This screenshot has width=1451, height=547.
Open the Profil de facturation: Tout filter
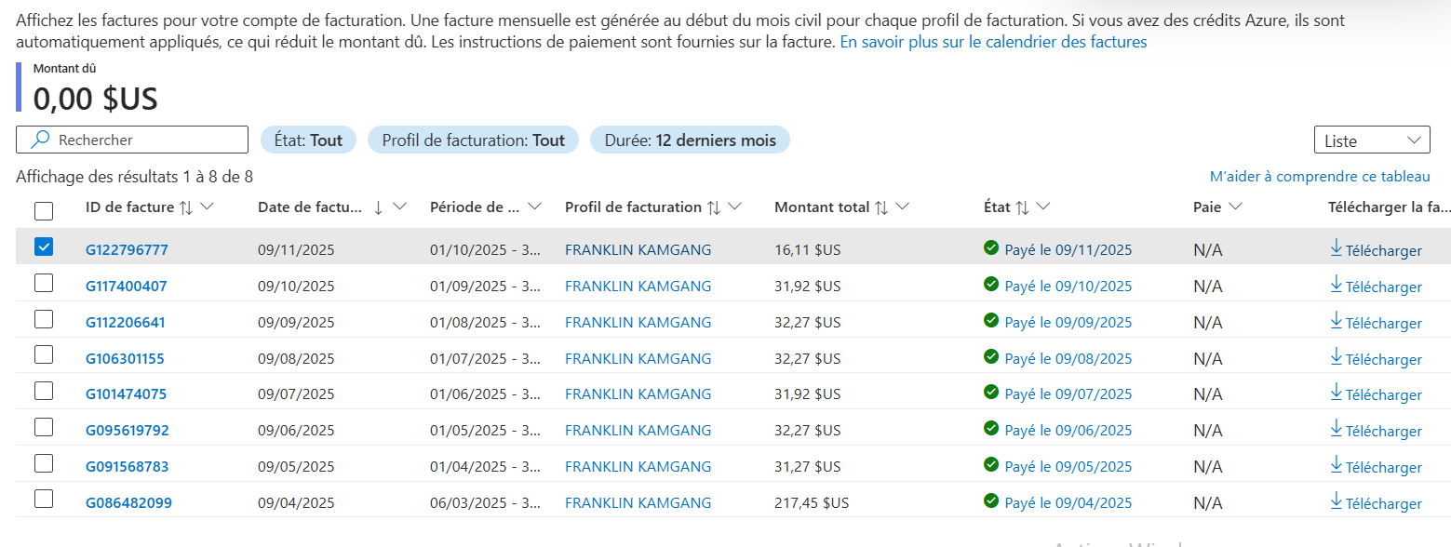474,140
